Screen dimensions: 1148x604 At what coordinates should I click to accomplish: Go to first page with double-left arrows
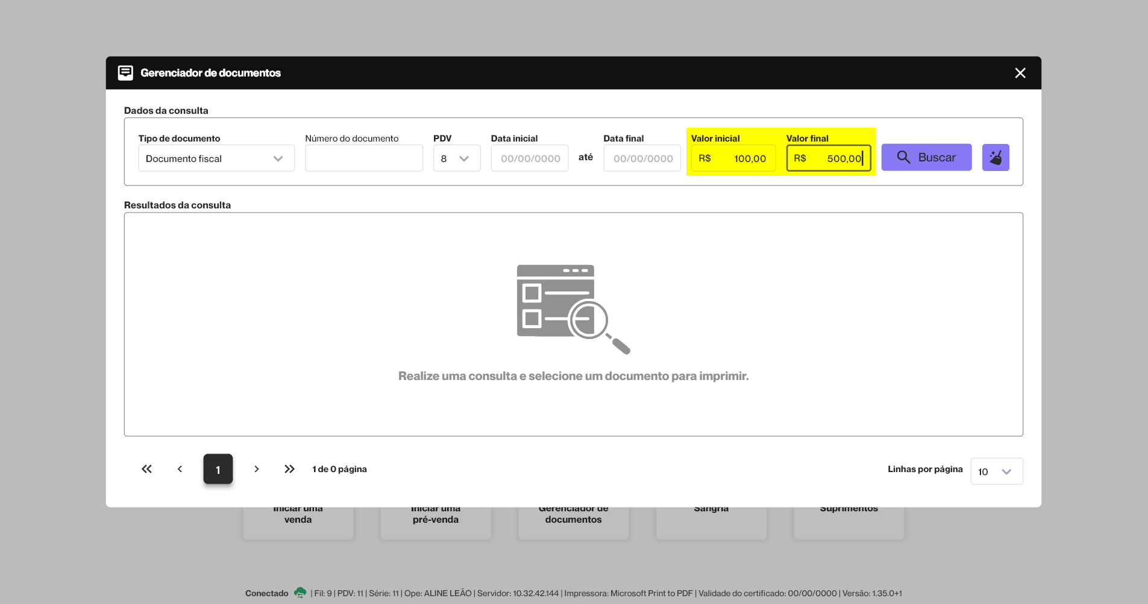[146, 469]
